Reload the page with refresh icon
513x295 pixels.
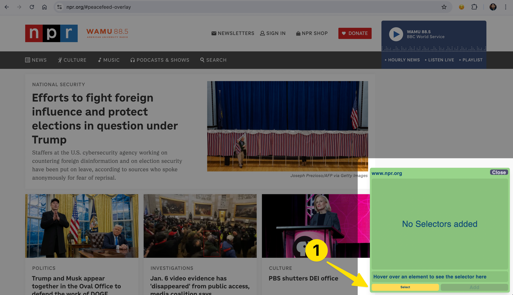(x=32, y=7)
